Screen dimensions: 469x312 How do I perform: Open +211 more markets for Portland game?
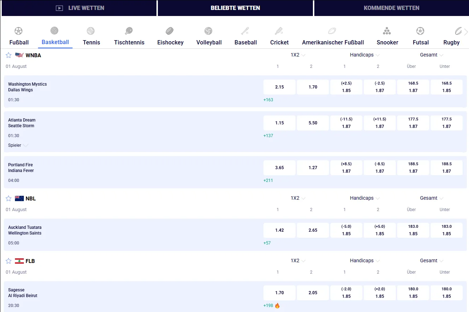pos(268,181)
